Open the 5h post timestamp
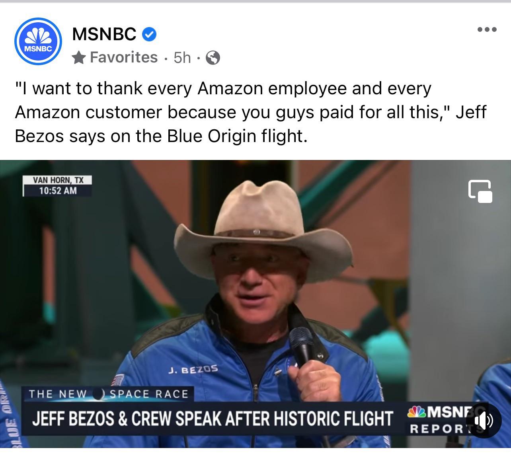 pos(182,58)
